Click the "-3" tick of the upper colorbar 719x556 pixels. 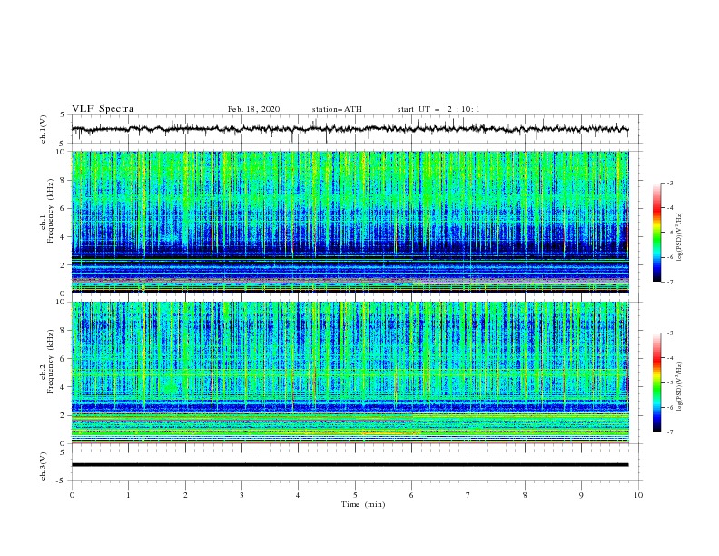(x=669, y=183)
